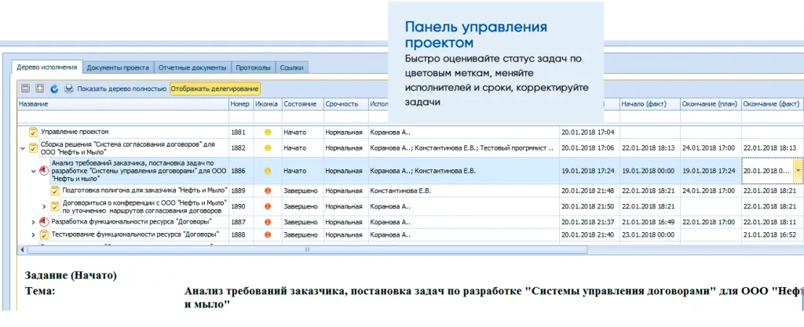Click task icon of "Подготовка полигона" row
The image size is (804, 327).
point(55,191)
